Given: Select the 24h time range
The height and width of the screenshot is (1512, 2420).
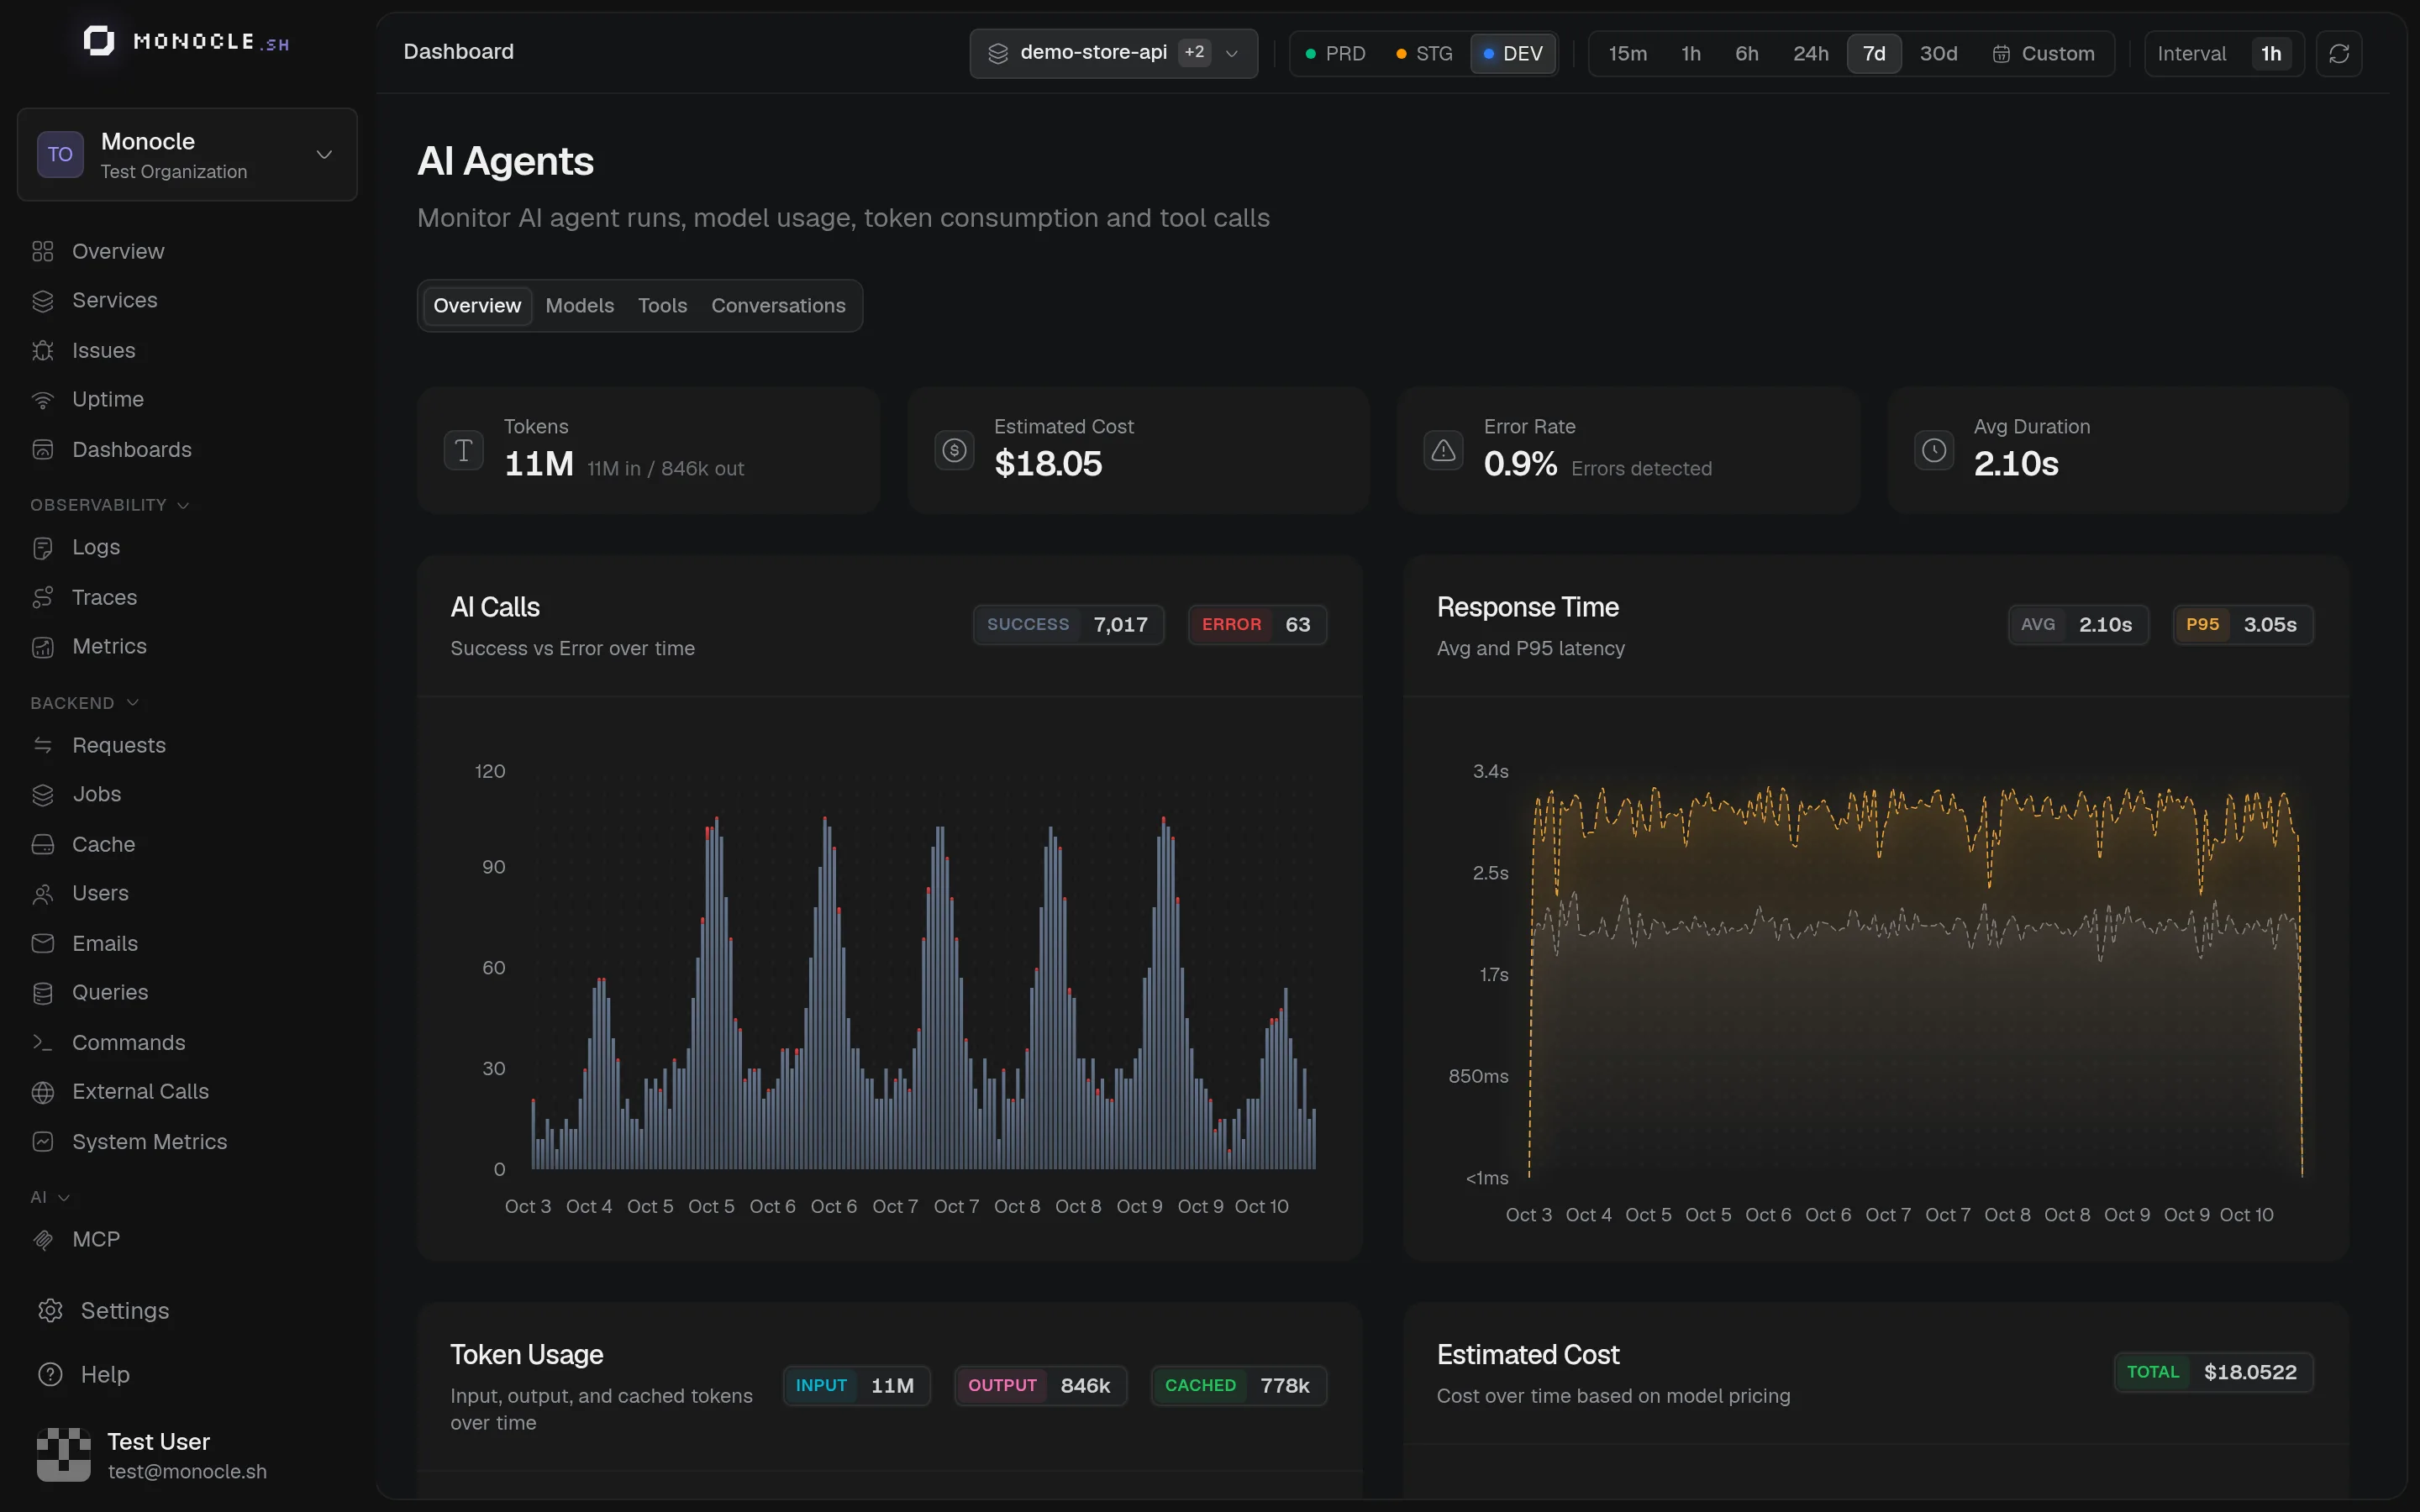Looking at the screenshot, I should click(x=1810, y=53).
